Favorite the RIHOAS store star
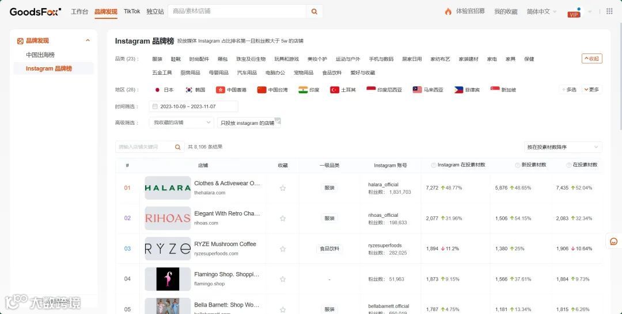 click(282, 219)
